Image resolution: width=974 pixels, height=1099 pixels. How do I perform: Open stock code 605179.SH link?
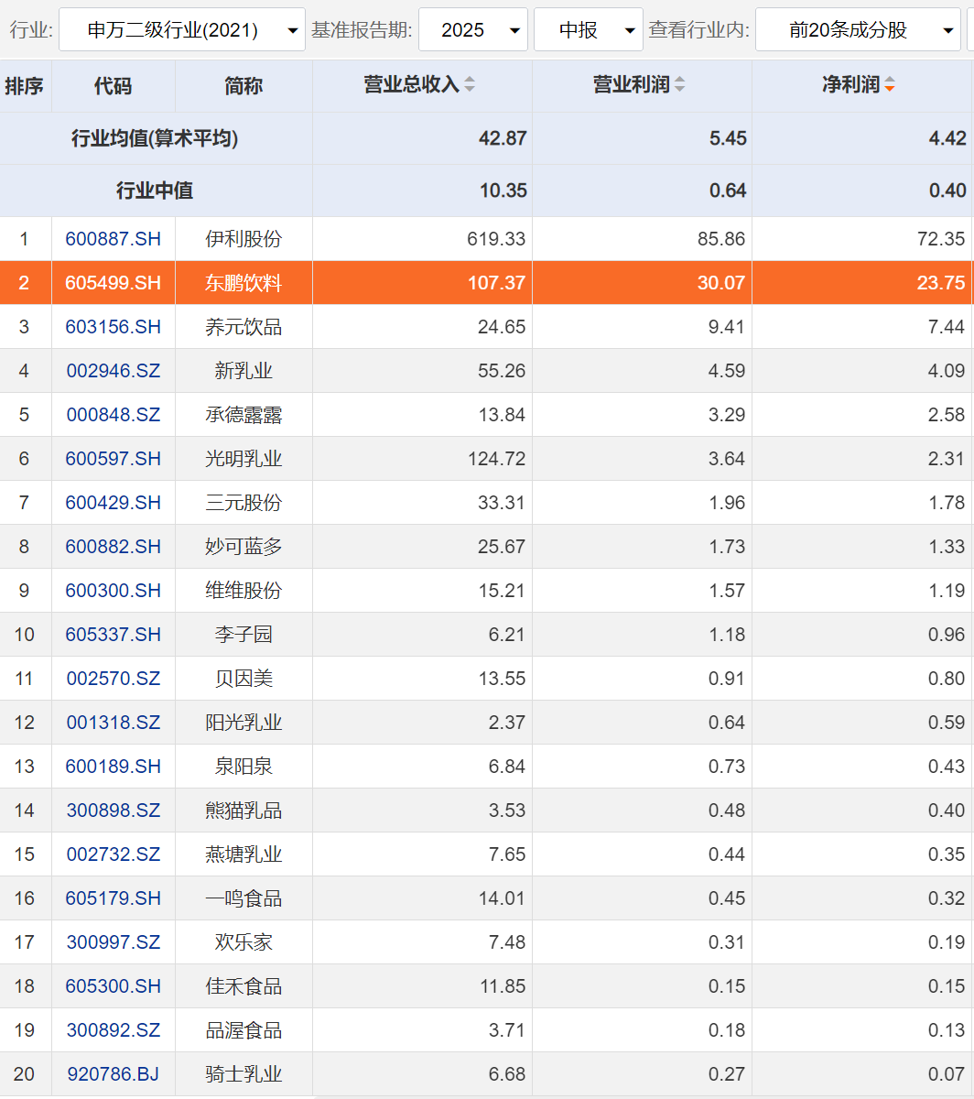click(114, 898)
